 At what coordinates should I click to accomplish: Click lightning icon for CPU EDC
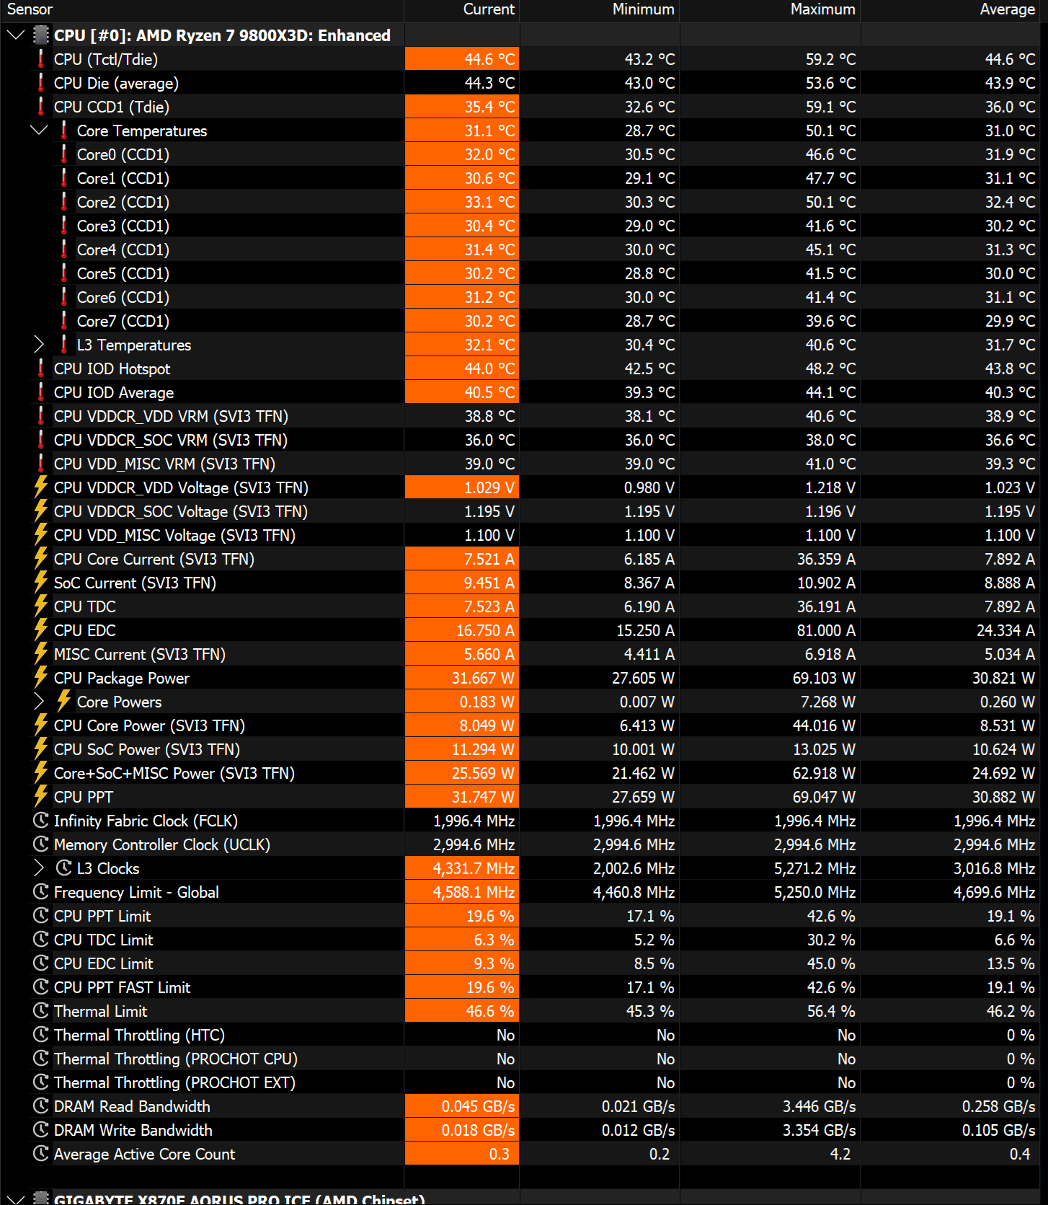(41, 630)
